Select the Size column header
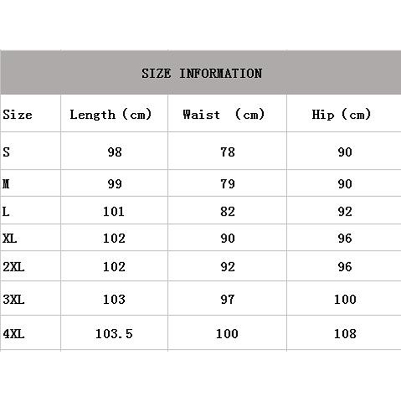 coord(18,115)
